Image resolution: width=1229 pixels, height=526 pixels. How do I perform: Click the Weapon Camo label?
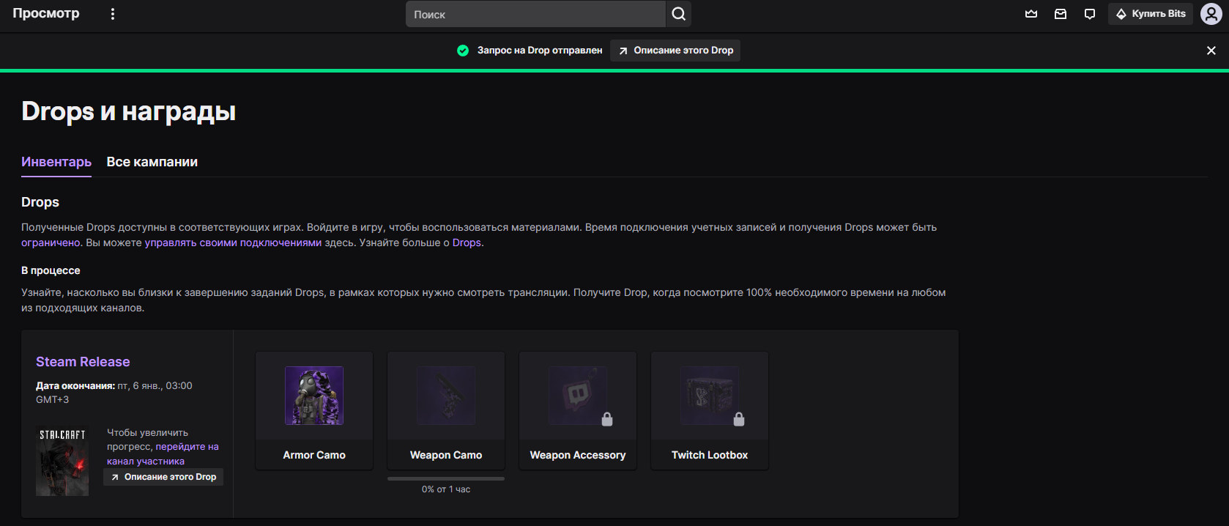[x=446, y=455]
